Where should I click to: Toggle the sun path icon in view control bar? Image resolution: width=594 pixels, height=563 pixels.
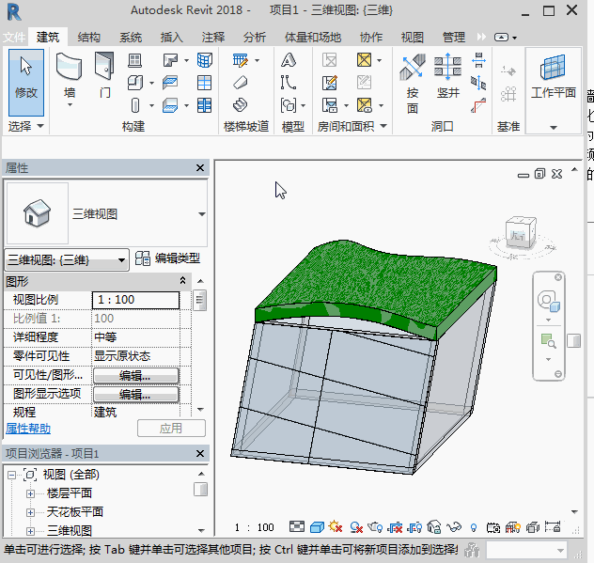[x=336, y=527]
